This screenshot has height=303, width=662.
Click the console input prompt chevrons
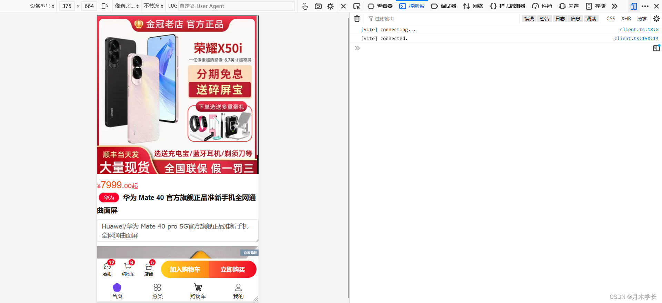point(357,48)
